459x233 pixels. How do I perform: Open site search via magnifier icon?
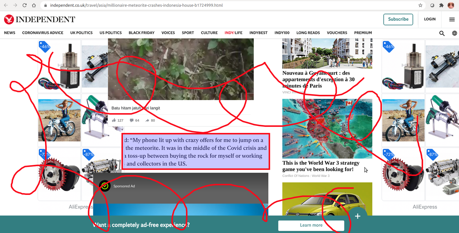(x=442, y=33)
